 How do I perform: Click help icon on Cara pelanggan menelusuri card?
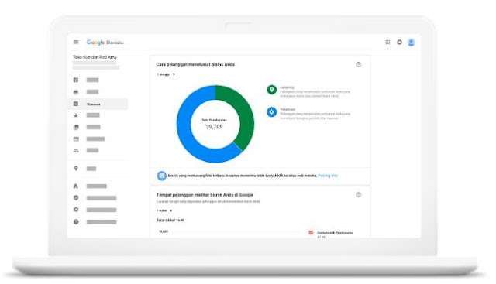click(358, 64)
